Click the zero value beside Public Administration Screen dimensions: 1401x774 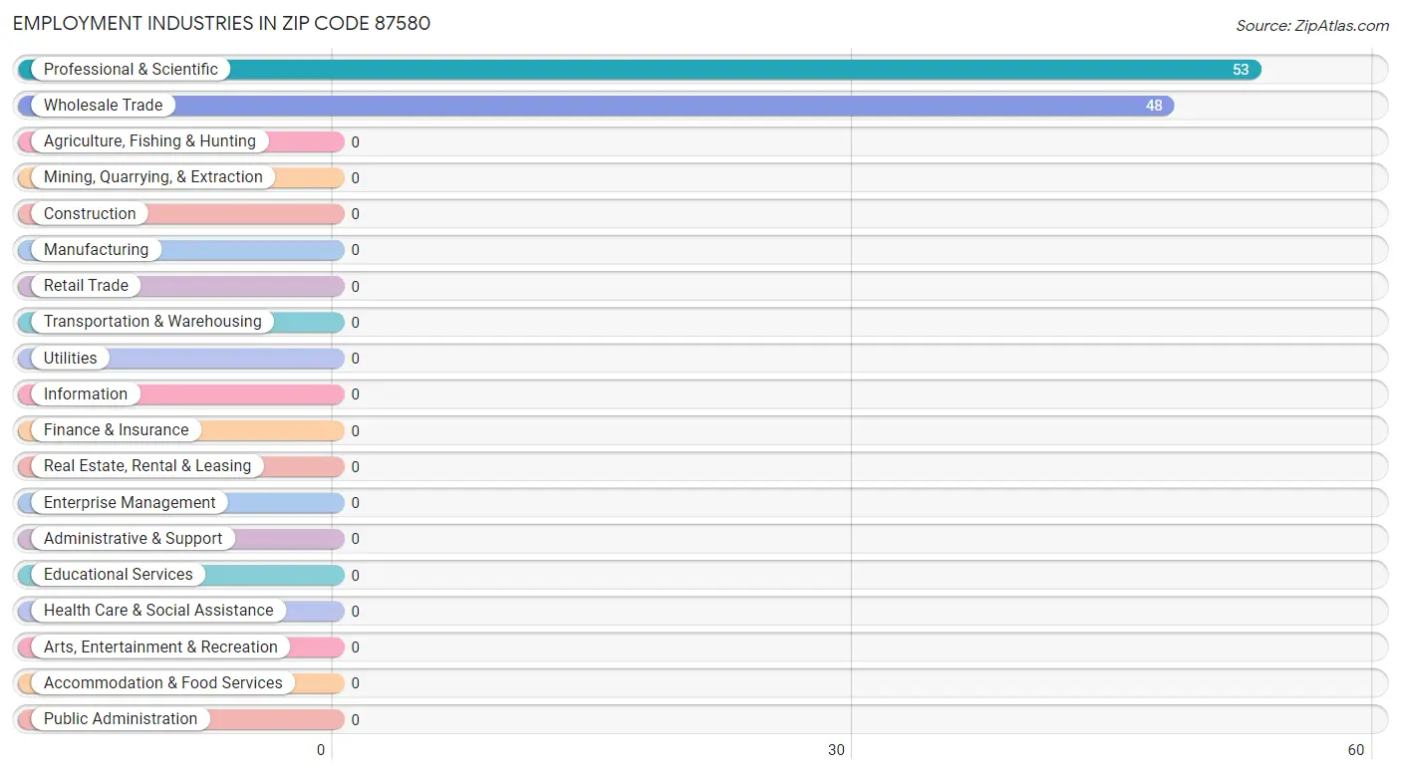click(x=355, y=719)
